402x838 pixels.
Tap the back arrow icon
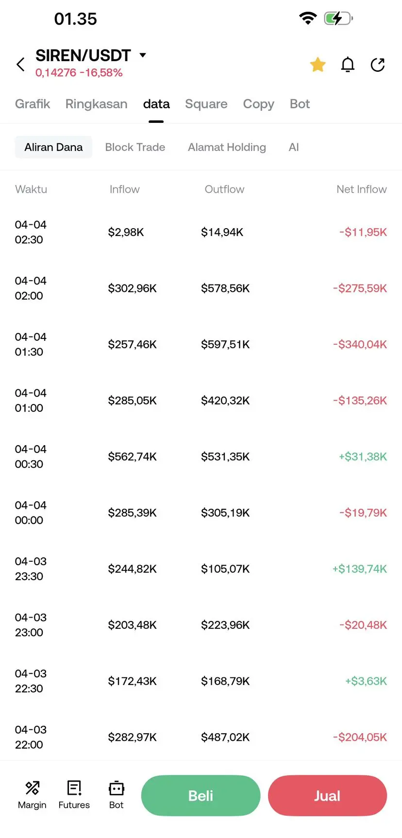[20, 64]
